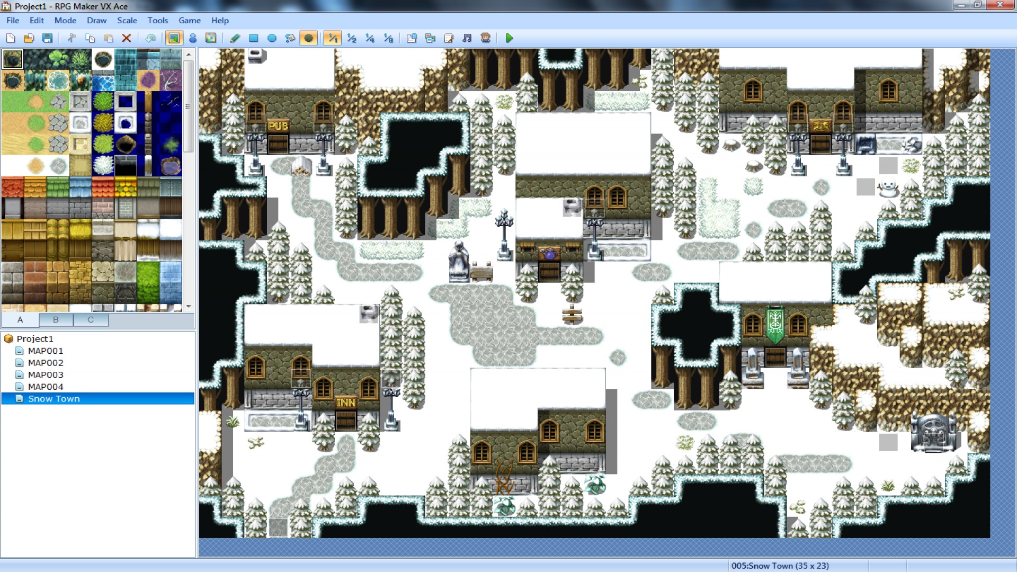Select the Rectangle drawing tool
Viewport: 1017px width, 572px height.
[254, 38]
